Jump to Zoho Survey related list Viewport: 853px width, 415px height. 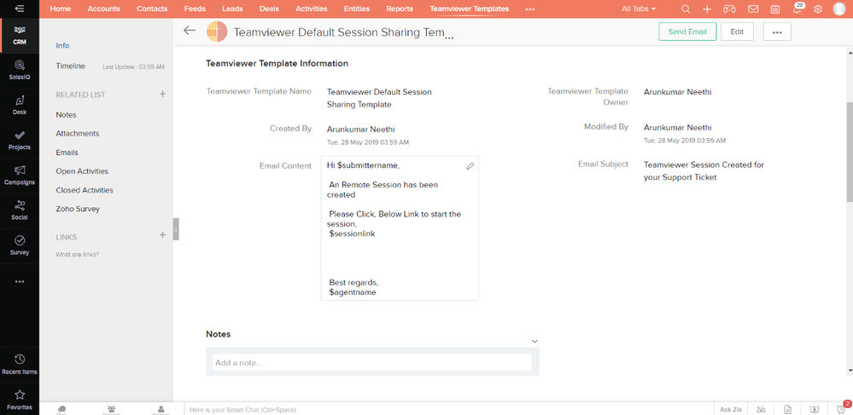coord(78,209)
